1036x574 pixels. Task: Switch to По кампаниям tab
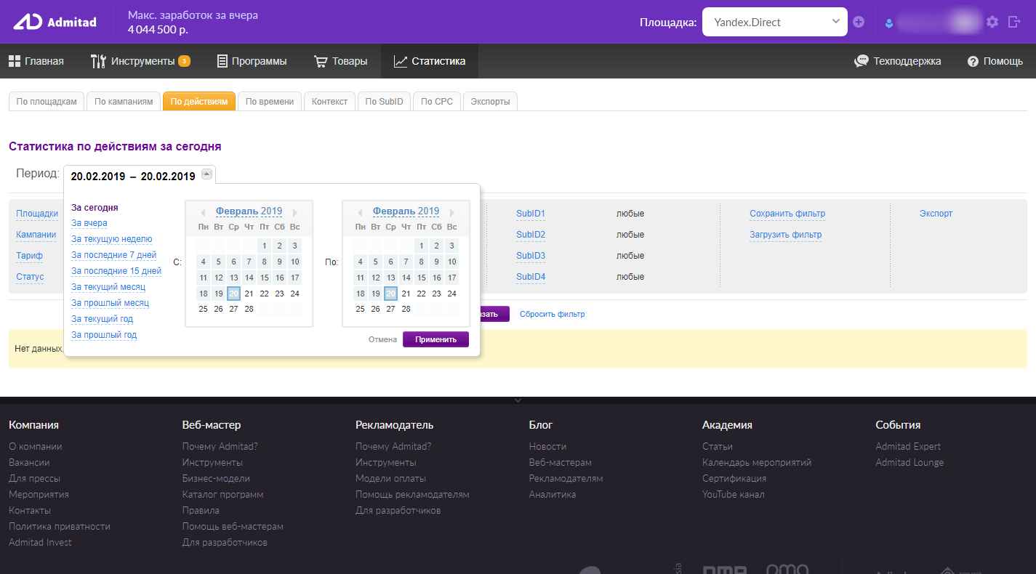pyautogui.click(x=124, y=102)
